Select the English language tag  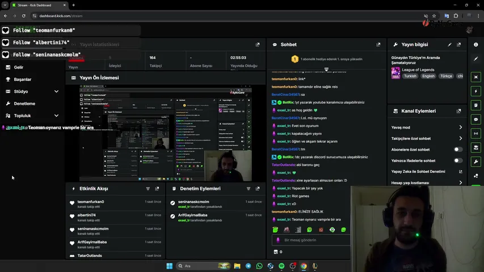(428, 76)
